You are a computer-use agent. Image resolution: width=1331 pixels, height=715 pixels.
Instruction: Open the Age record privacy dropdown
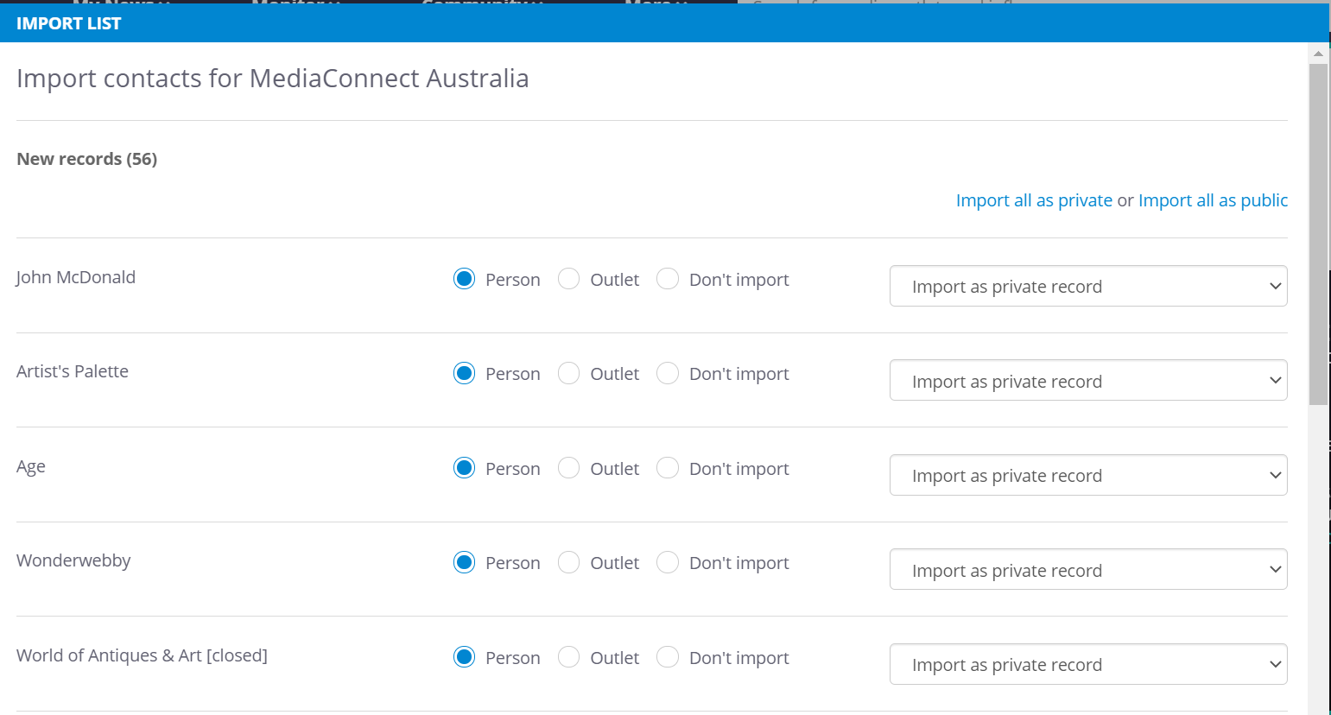[x=1087, y=475]
